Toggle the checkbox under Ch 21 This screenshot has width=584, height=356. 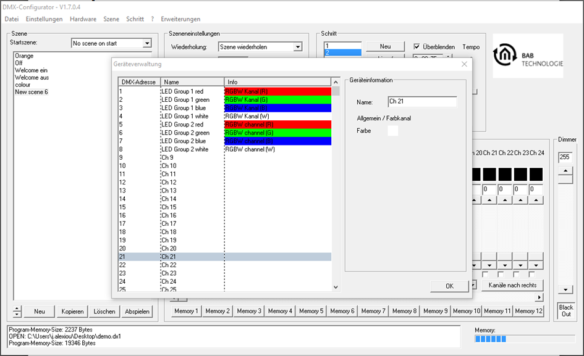[x=485, y=275]
